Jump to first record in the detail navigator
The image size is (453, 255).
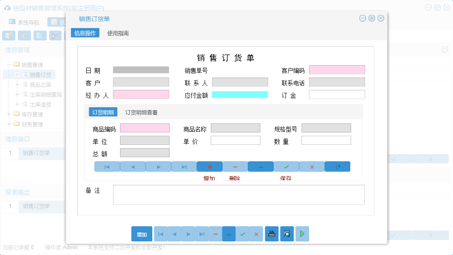click(107, 166)
